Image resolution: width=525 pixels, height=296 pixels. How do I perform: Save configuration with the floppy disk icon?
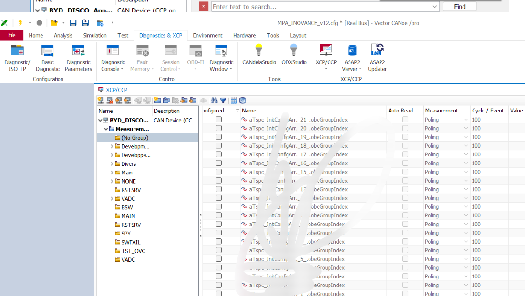pyautogui.click(x=73, y=23)
